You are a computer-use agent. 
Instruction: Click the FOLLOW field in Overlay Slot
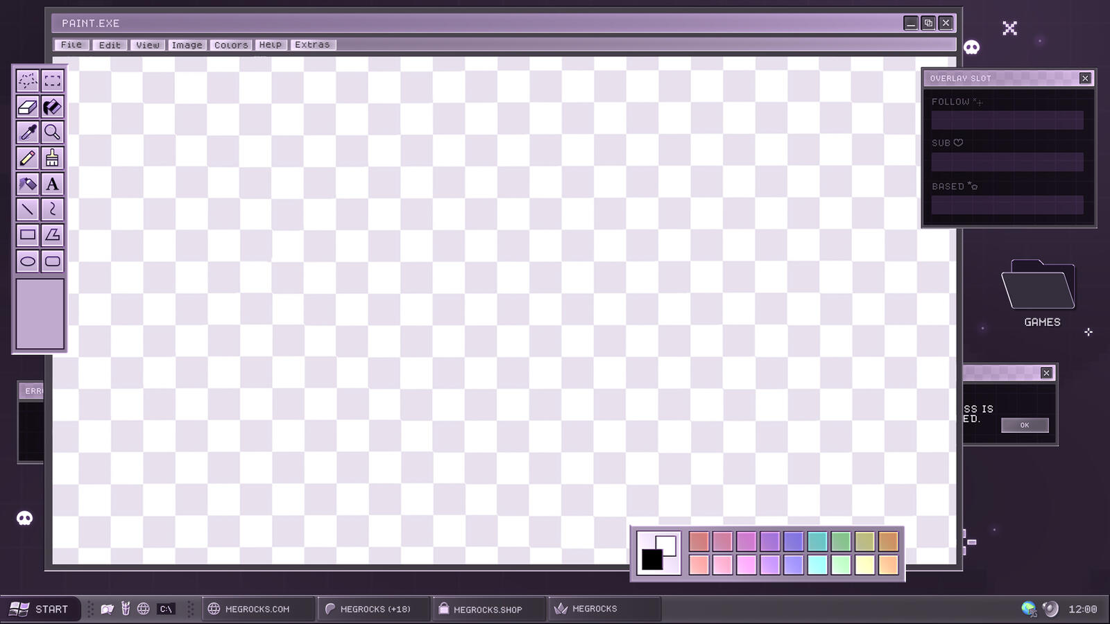[x=1007, y=120]
